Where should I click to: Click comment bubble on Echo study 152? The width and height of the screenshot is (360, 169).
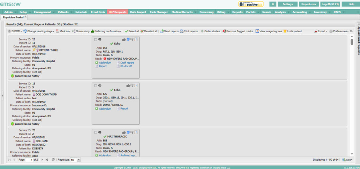point(100,39)
